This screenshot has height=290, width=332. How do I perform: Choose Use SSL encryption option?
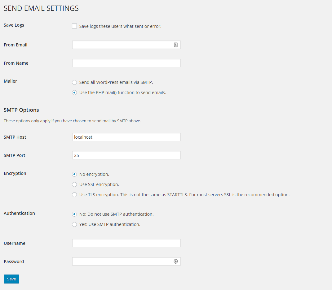coord(74,184)
